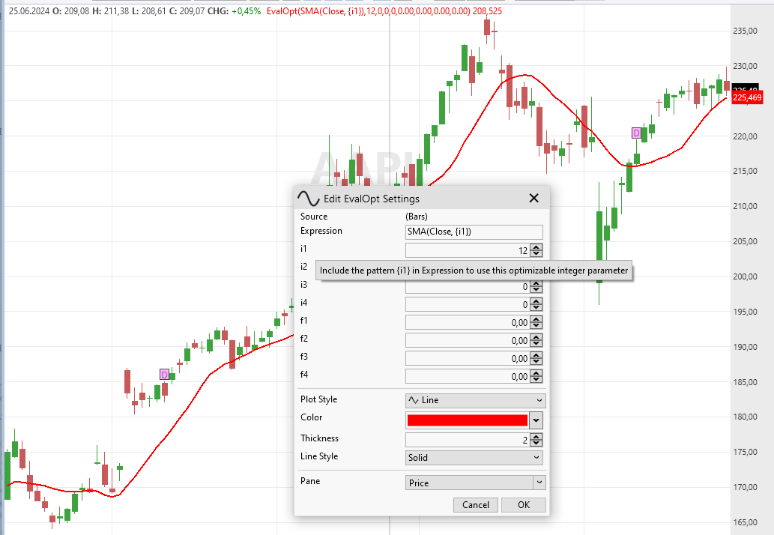Click the purple D dividend marker on the left

[x=163, y=373]
